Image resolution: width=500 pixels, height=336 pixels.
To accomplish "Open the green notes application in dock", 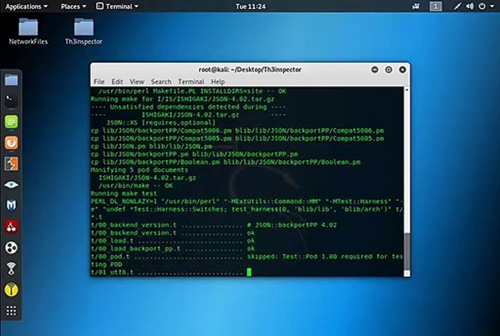I will pos(11,122).
